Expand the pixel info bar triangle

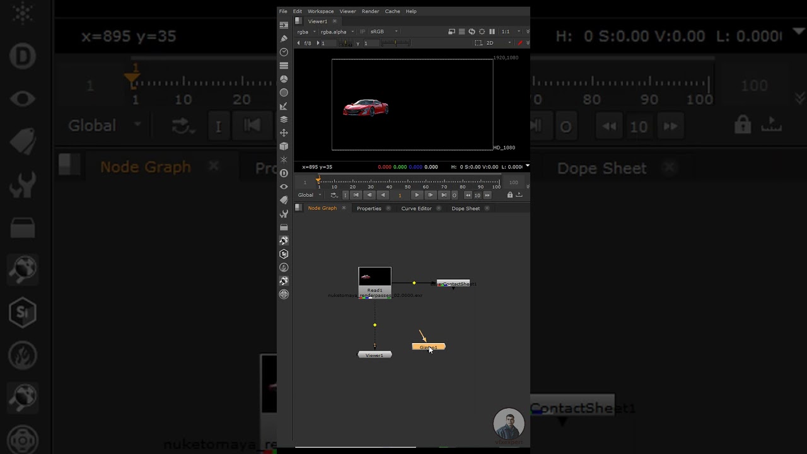[x=528, y=166]
